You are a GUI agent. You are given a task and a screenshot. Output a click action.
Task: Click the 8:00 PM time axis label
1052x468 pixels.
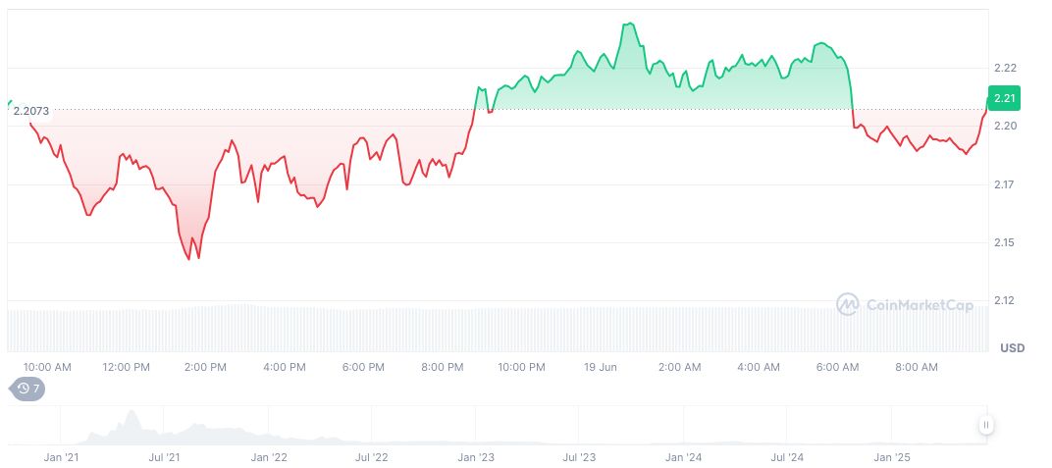(442, 367)
